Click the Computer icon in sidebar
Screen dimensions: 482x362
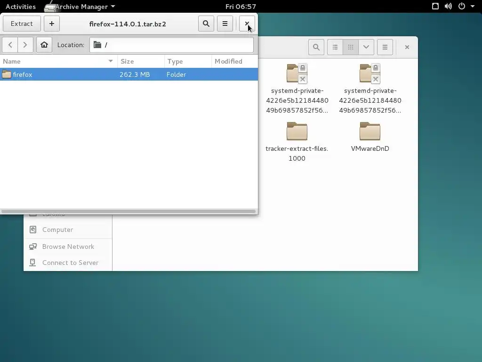coord(33,230)
